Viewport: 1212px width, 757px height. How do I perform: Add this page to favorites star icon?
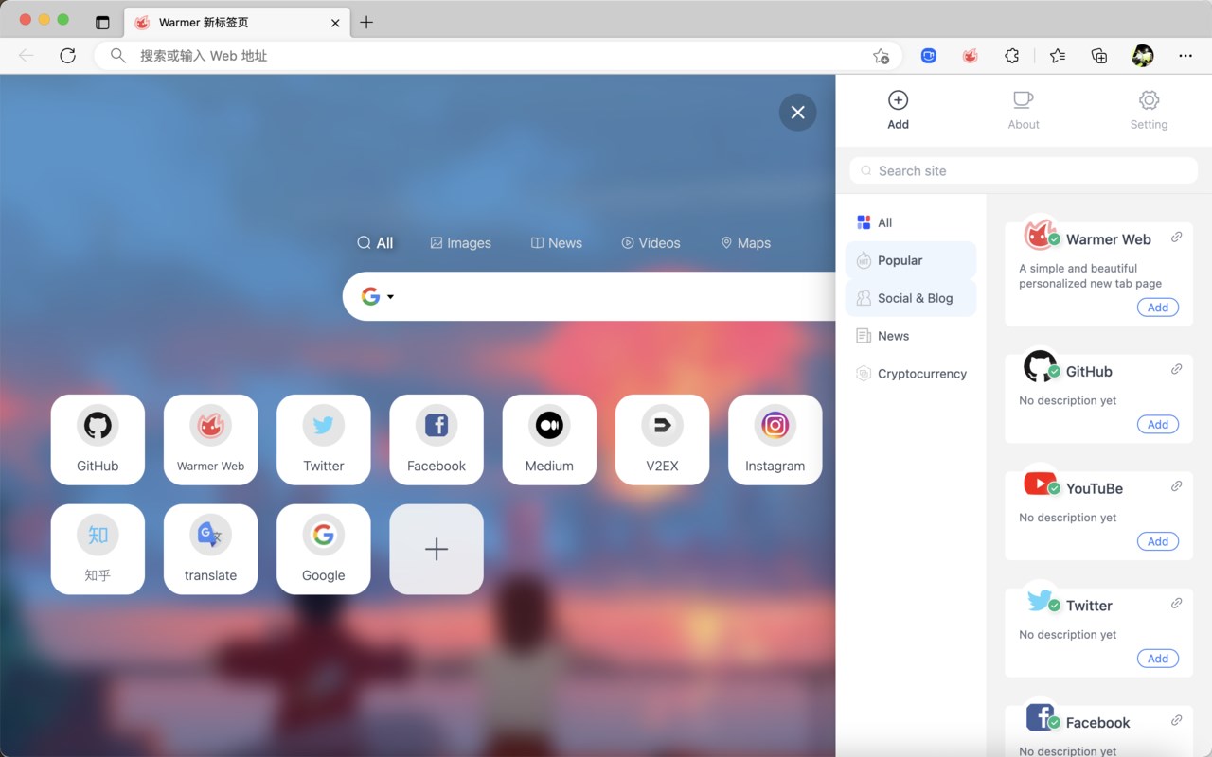pos(881,56)
